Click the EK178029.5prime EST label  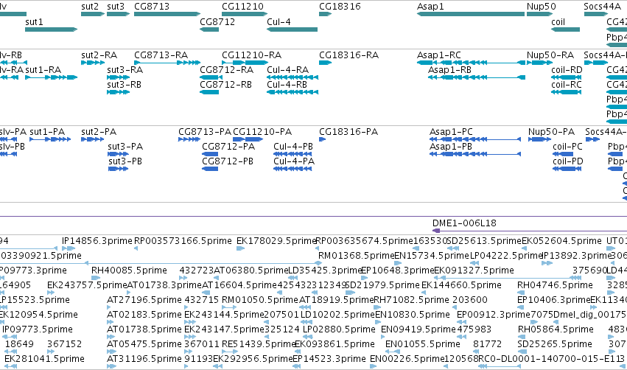click(276, 241)
